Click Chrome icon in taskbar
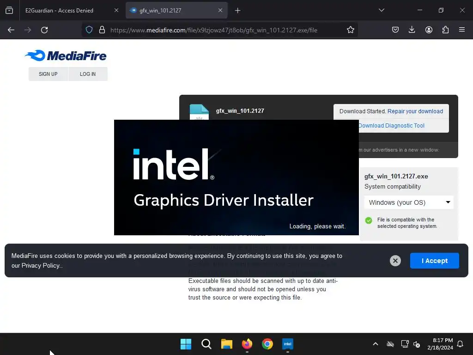 click(267, 344)
